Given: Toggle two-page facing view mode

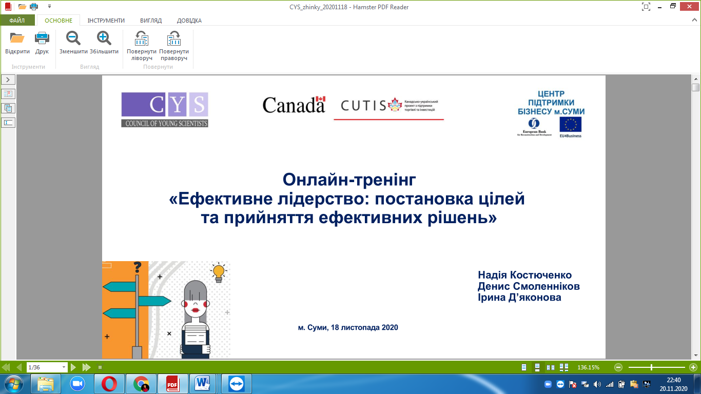Looking at the screenshot, I should (x=551, y=367).
